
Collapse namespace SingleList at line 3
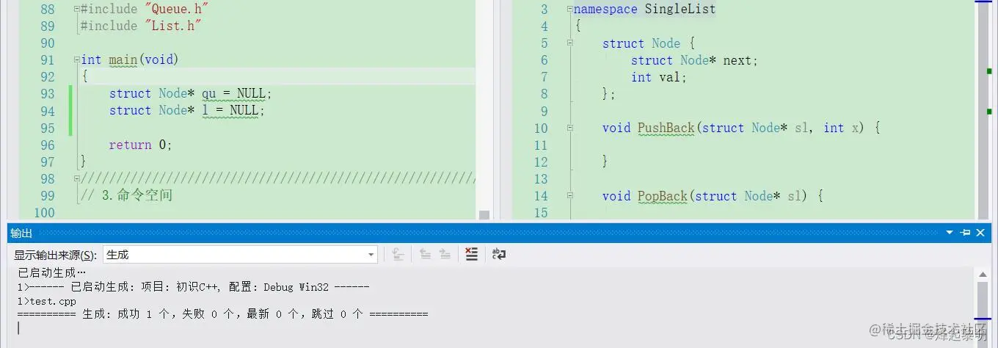pos(569,10)
